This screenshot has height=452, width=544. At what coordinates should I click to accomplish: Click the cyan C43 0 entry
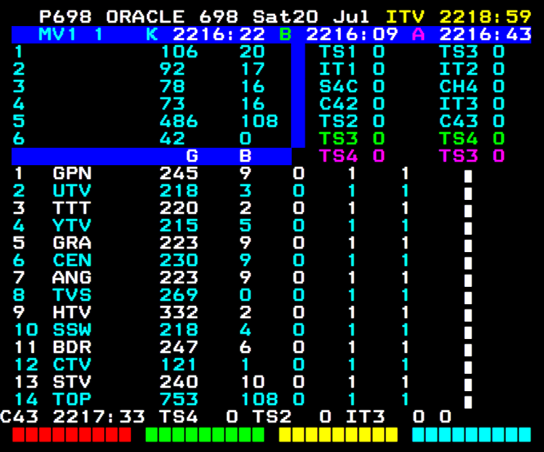[472, 121]
